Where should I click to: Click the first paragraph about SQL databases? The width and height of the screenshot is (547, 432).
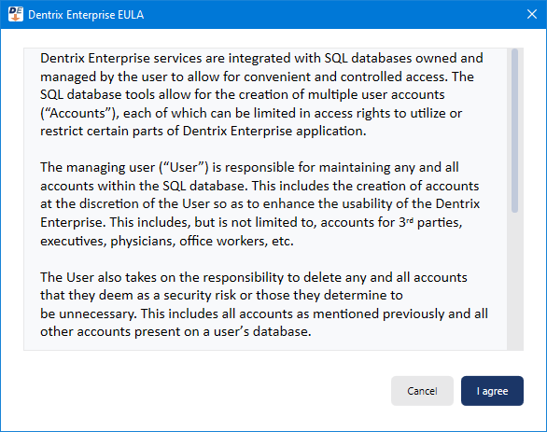(x=261, y=94)
